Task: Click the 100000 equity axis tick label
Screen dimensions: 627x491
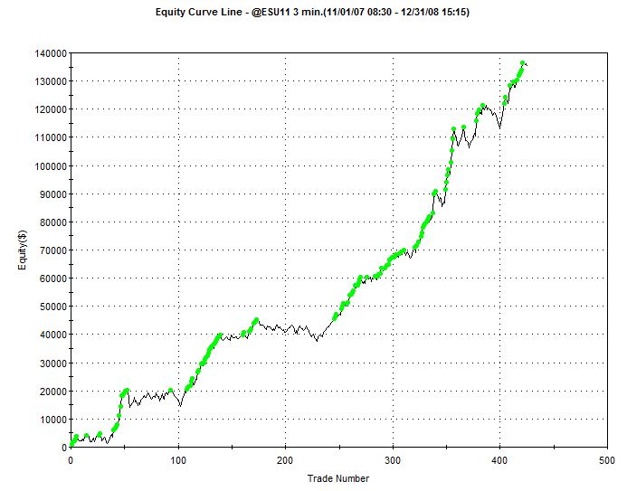Action: coord(46,165)
